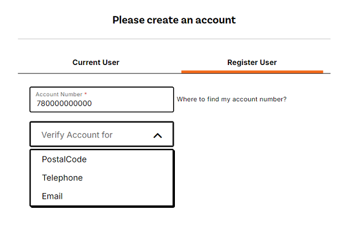Image resolution: width=348 pixels, height=252 pixels.
Task: Collapse the dropdown using the chevron-up arrow
Action: pos(158,136)
